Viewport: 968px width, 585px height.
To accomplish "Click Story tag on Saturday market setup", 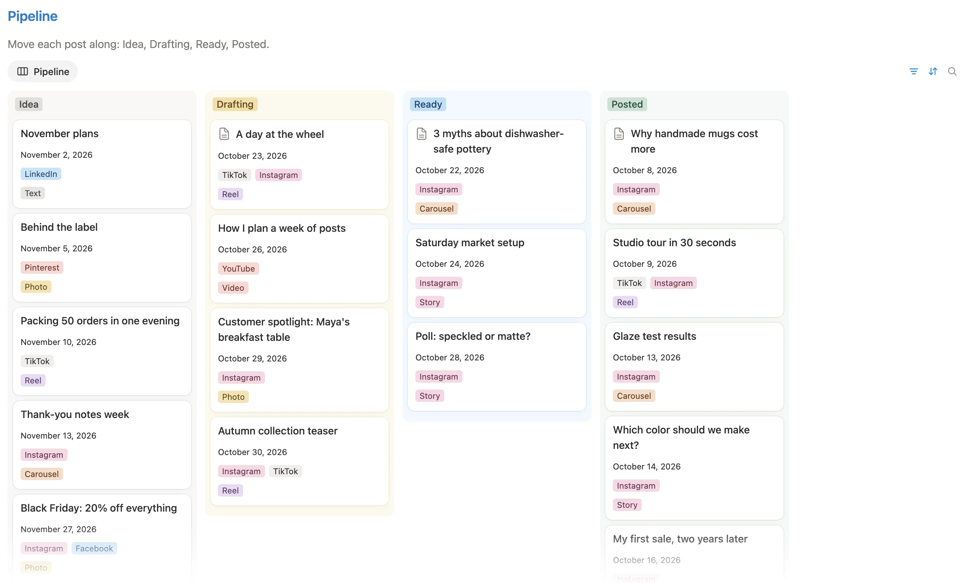I will coord(430,302).
